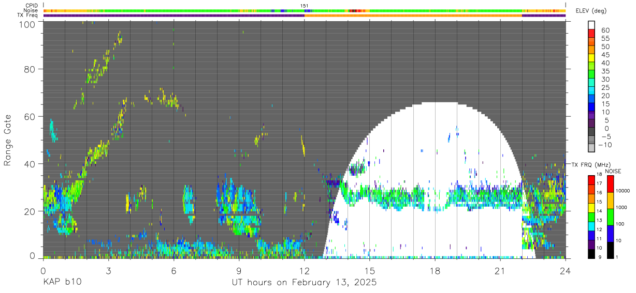
Task: Click the '80' range gate tick label
Action: [30, 69]
